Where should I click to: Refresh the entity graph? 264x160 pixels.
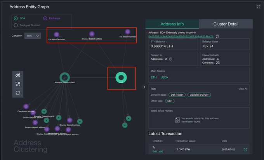tap(18, 93)
